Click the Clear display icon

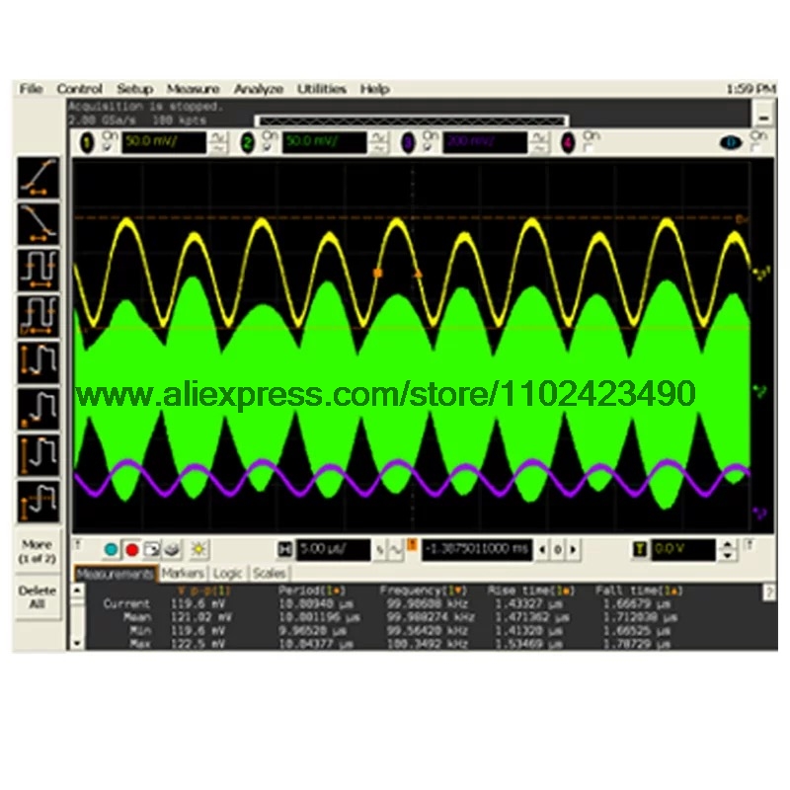(172, 550)
